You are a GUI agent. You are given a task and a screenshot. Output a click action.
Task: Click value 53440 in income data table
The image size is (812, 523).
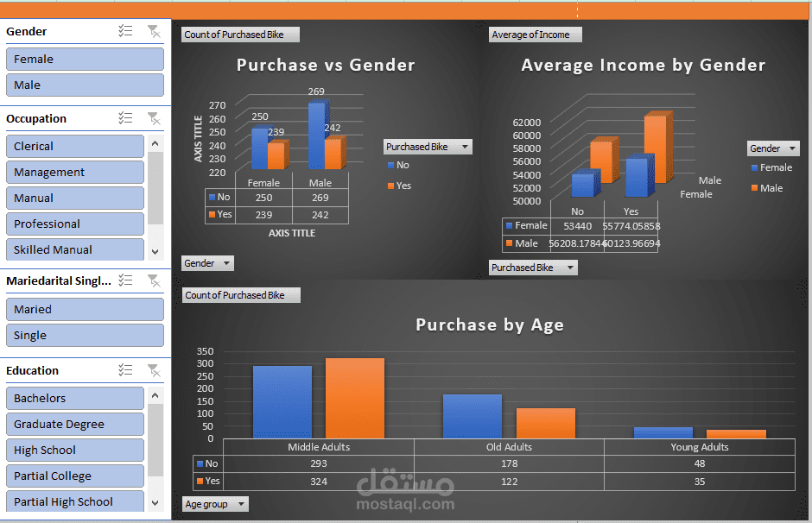tap(577, 226)
